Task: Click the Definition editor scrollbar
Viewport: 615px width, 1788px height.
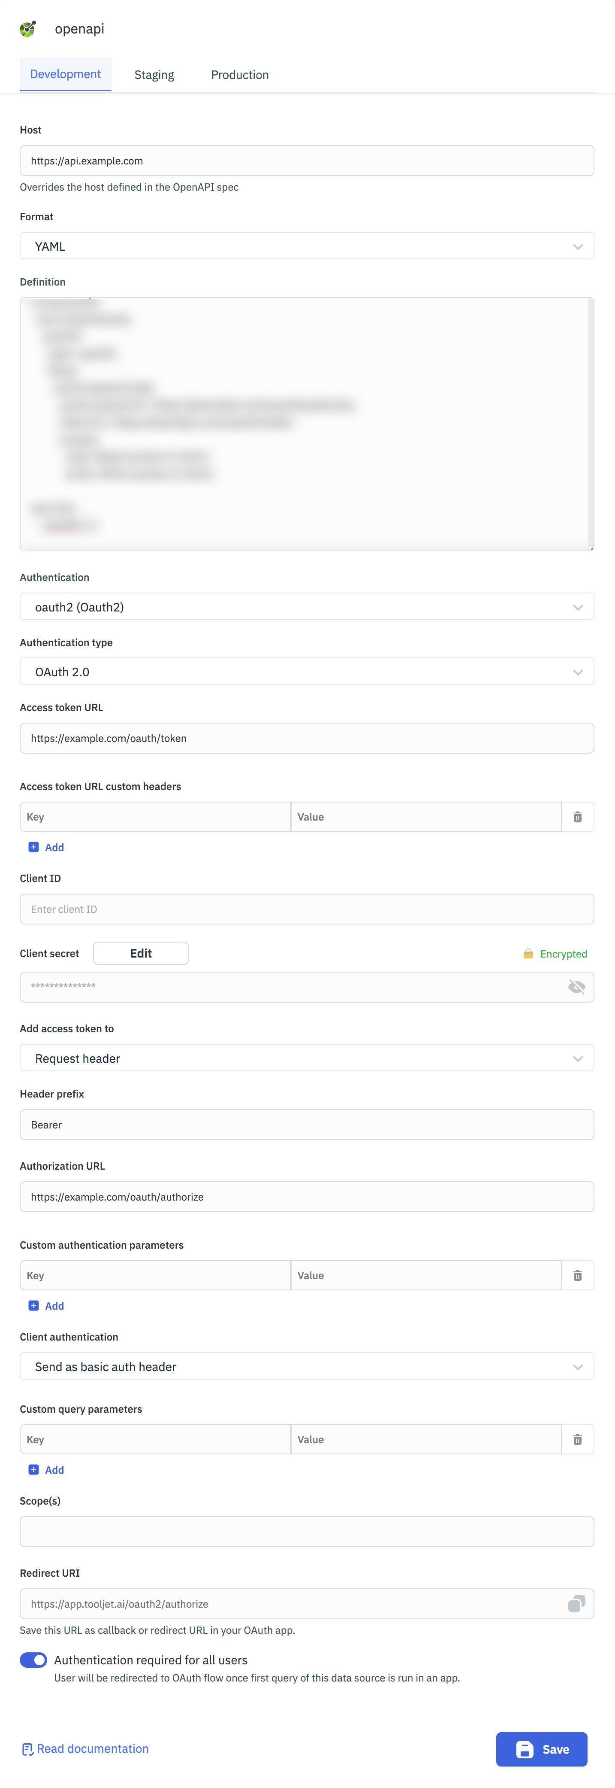Action: click(591, 423)
